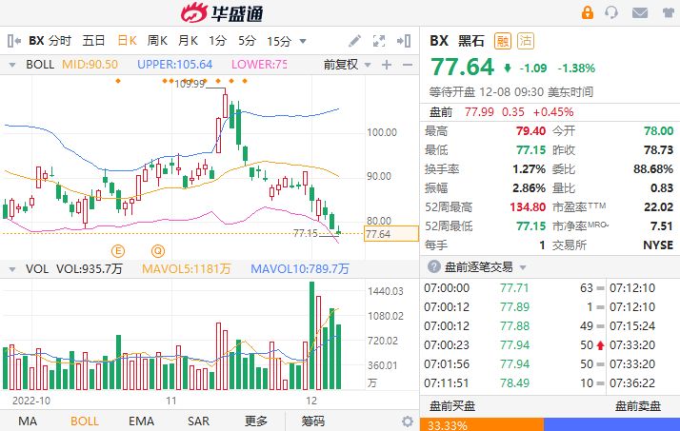The width and height of the screenshot is (680, 431).
Task: Click the Q quarterly marker
Action: [x=158, y=251]
